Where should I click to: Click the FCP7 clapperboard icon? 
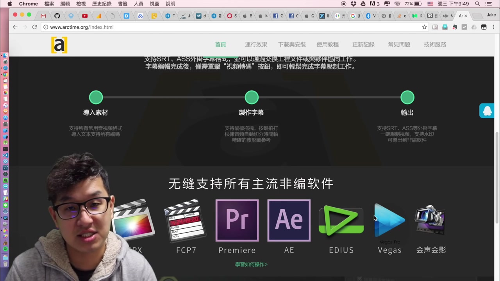(x=186, y=220)
